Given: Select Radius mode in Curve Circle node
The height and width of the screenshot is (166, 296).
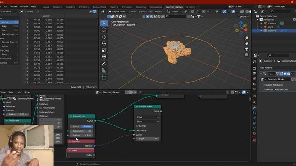Looking at the screenshot, I should pyautogui.click(x=87, y=127).
